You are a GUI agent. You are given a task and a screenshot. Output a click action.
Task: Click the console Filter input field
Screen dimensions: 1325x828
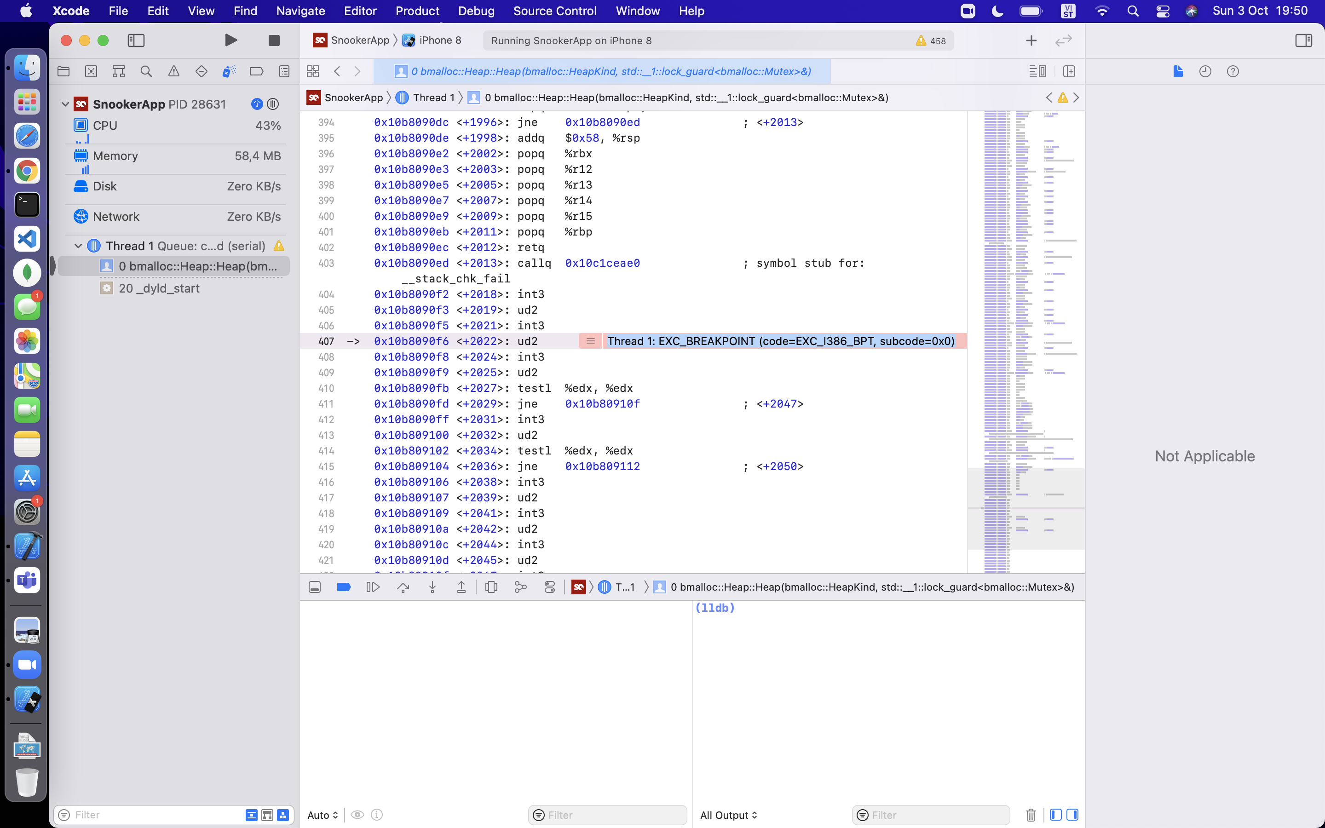(931, 815)
